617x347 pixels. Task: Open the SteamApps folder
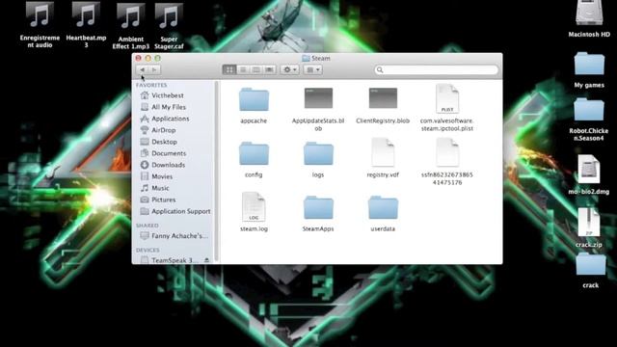[x=318, y=208]
